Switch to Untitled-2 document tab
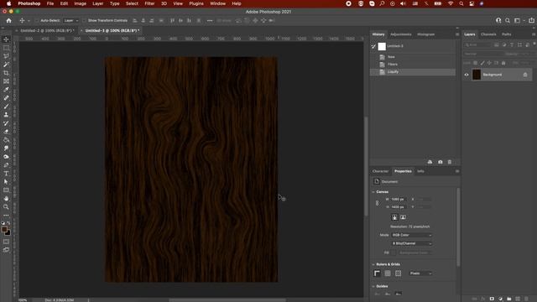Screen dimensions: 537x302 [46, 30]
